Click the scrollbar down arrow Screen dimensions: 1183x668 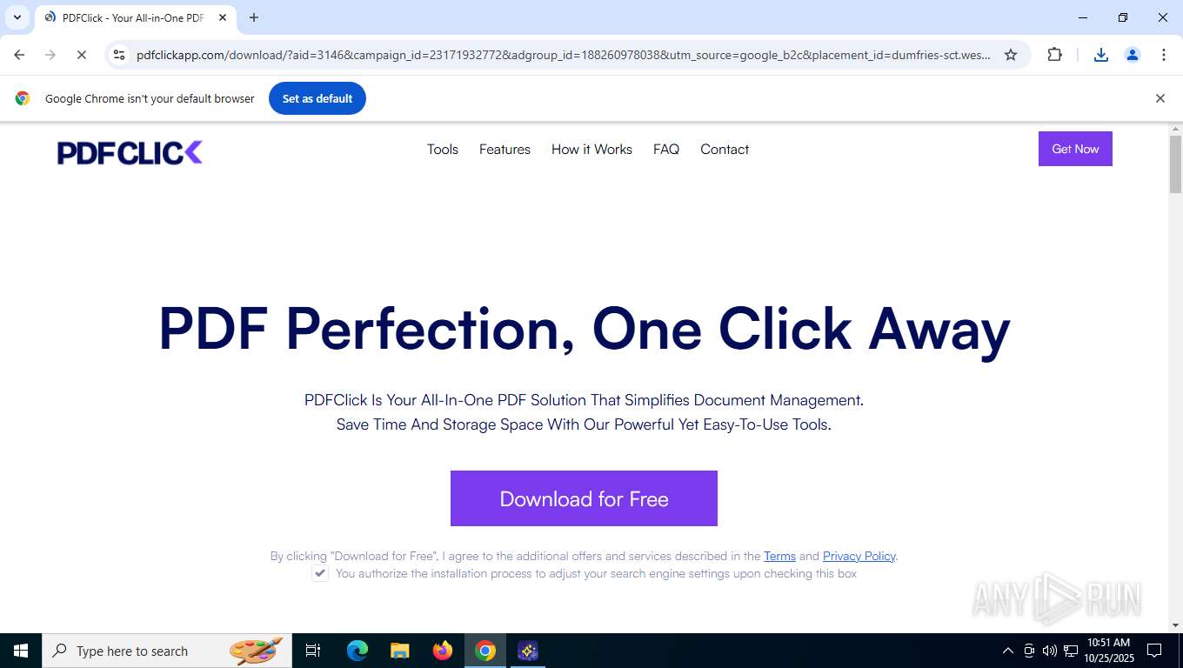pyautogui.click(x=1175, y=625)
